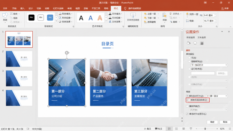
Task: Expand the shape styles gallery
Action: tap(56, 21)
